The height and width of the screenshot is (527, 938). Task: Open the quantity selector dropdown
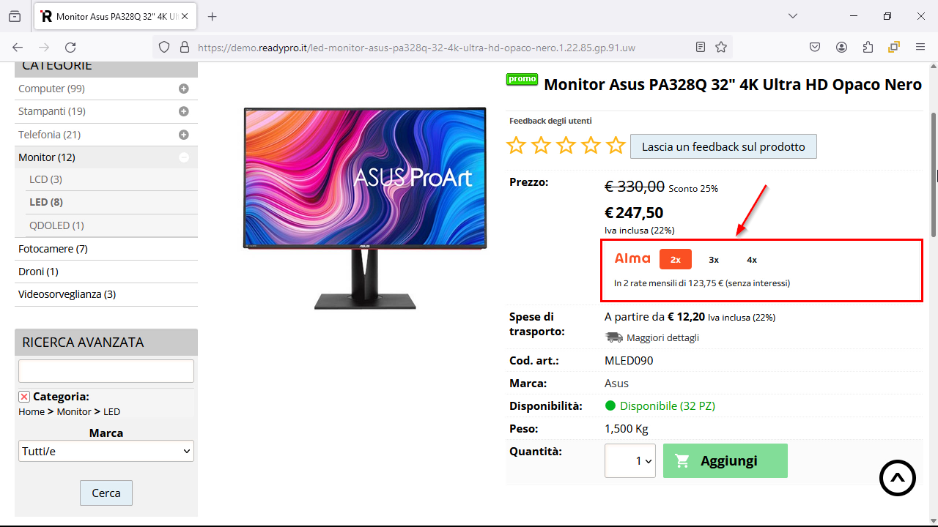630,461
